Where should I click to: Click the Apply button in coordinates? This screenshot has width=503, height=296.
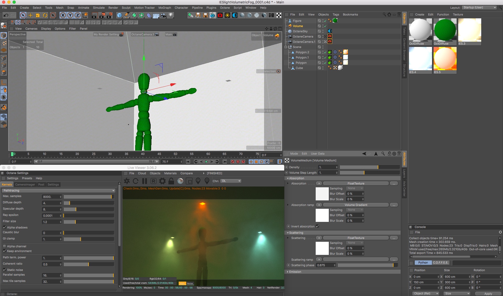tap(488, 294)
